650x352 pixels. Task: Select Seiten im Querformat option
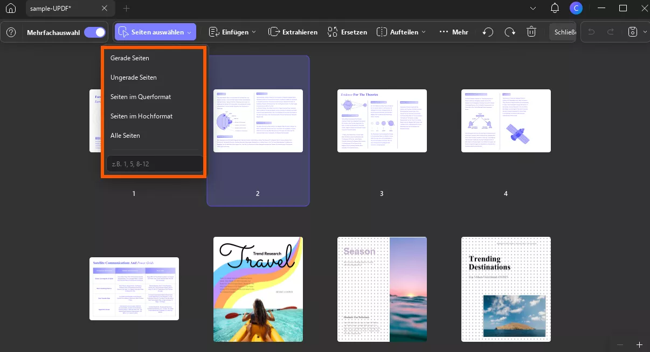tap(141, 97)
